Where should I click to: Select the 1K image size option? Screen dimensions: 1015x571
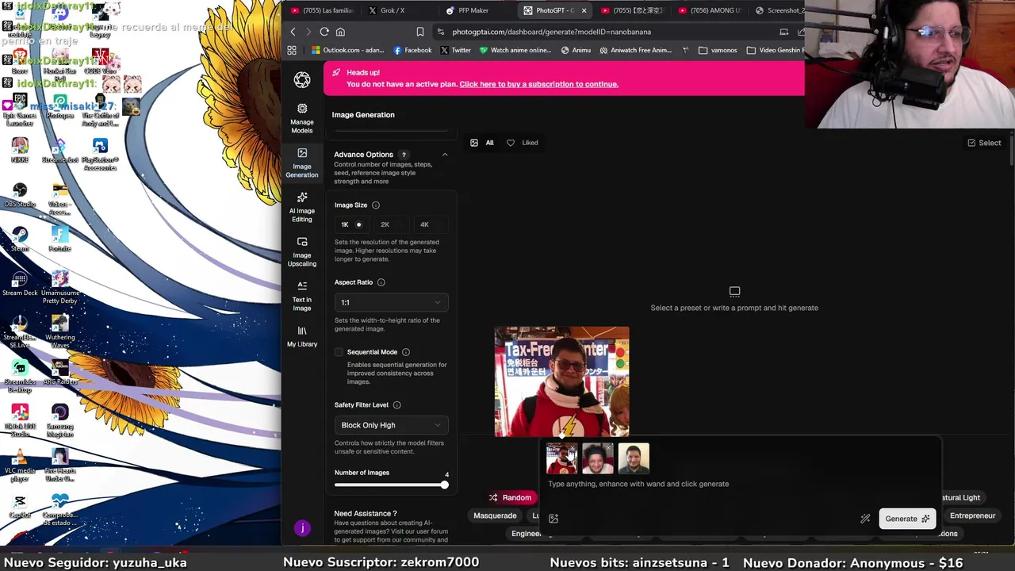tap(351, 224)
